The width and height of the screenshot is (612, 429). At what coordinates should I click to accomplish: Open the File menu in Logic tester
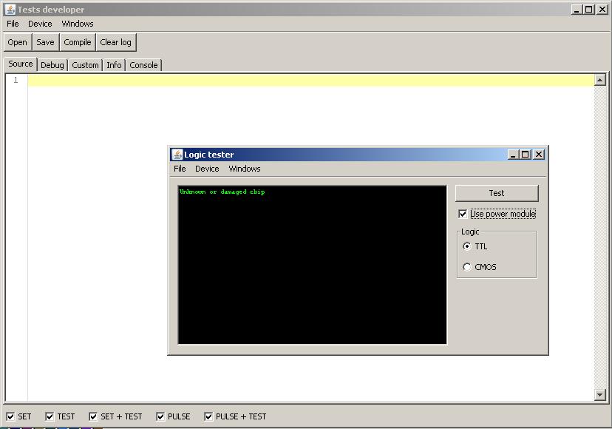tap(180, 169)
